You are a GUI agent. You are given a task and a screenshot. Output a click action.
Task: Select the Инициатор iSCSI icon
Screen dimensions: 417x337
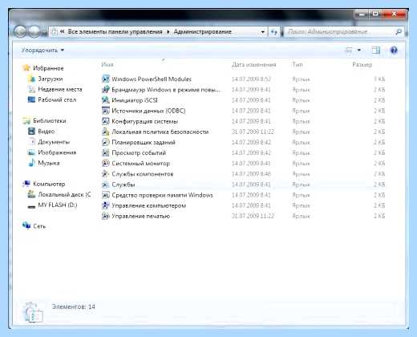tap(106, 100)
